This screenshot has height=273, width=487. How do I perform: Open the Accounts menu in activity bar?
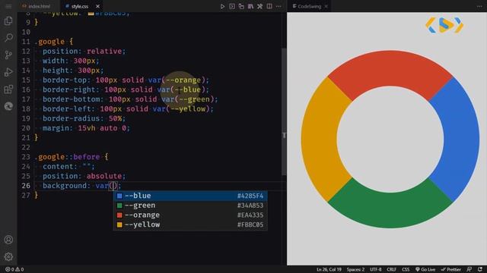point(8,240)
